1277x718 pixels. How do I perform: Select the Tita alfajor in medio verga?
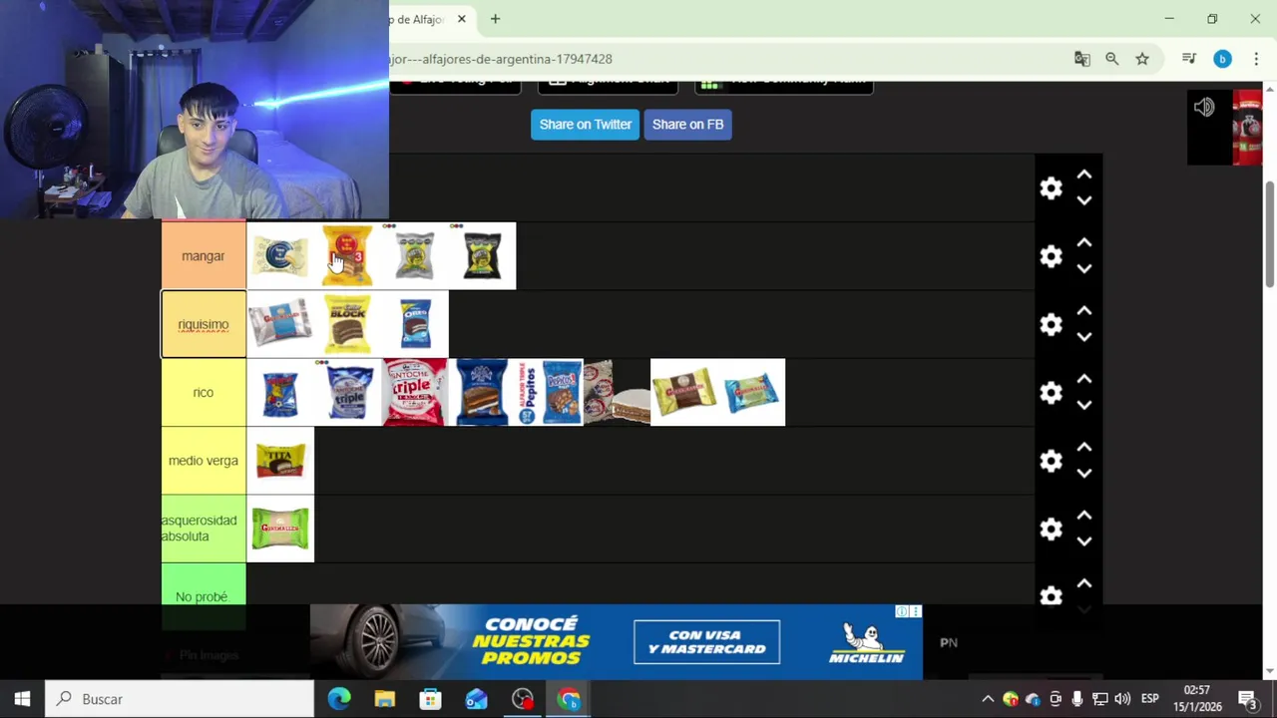click(x=280, y=461)
